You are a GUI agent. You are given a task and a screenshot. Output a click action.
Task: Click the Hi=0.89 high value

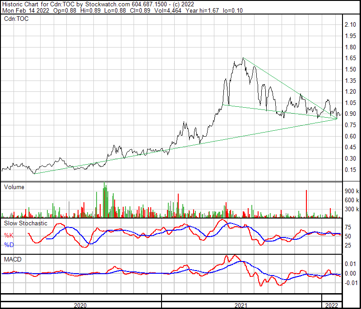pyautogui.click(x=91, y=10)
